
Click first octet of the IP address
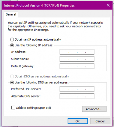64,52
